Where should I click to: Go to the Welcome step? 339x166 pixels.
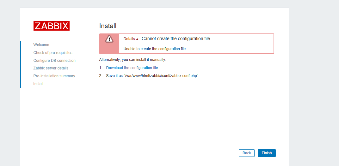(x=41, y=45)
